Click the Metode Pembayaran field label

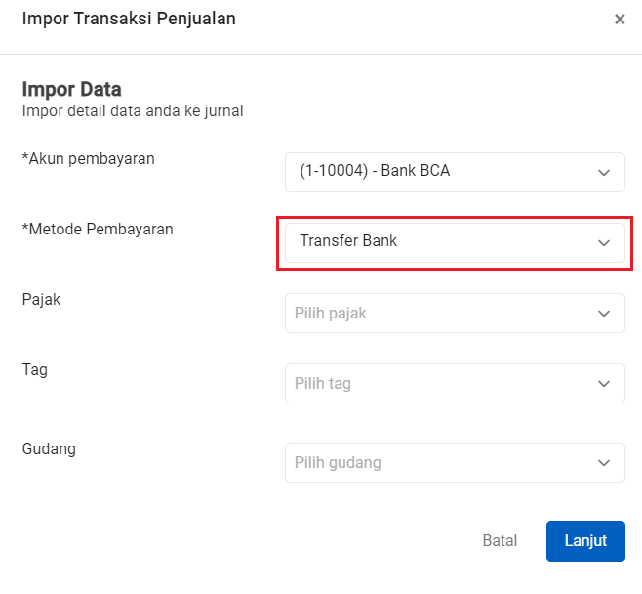98,229
